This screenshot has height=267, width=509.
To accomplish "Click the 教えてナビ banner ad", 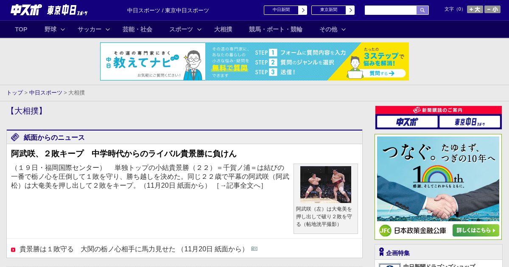I will click(255, 61).
